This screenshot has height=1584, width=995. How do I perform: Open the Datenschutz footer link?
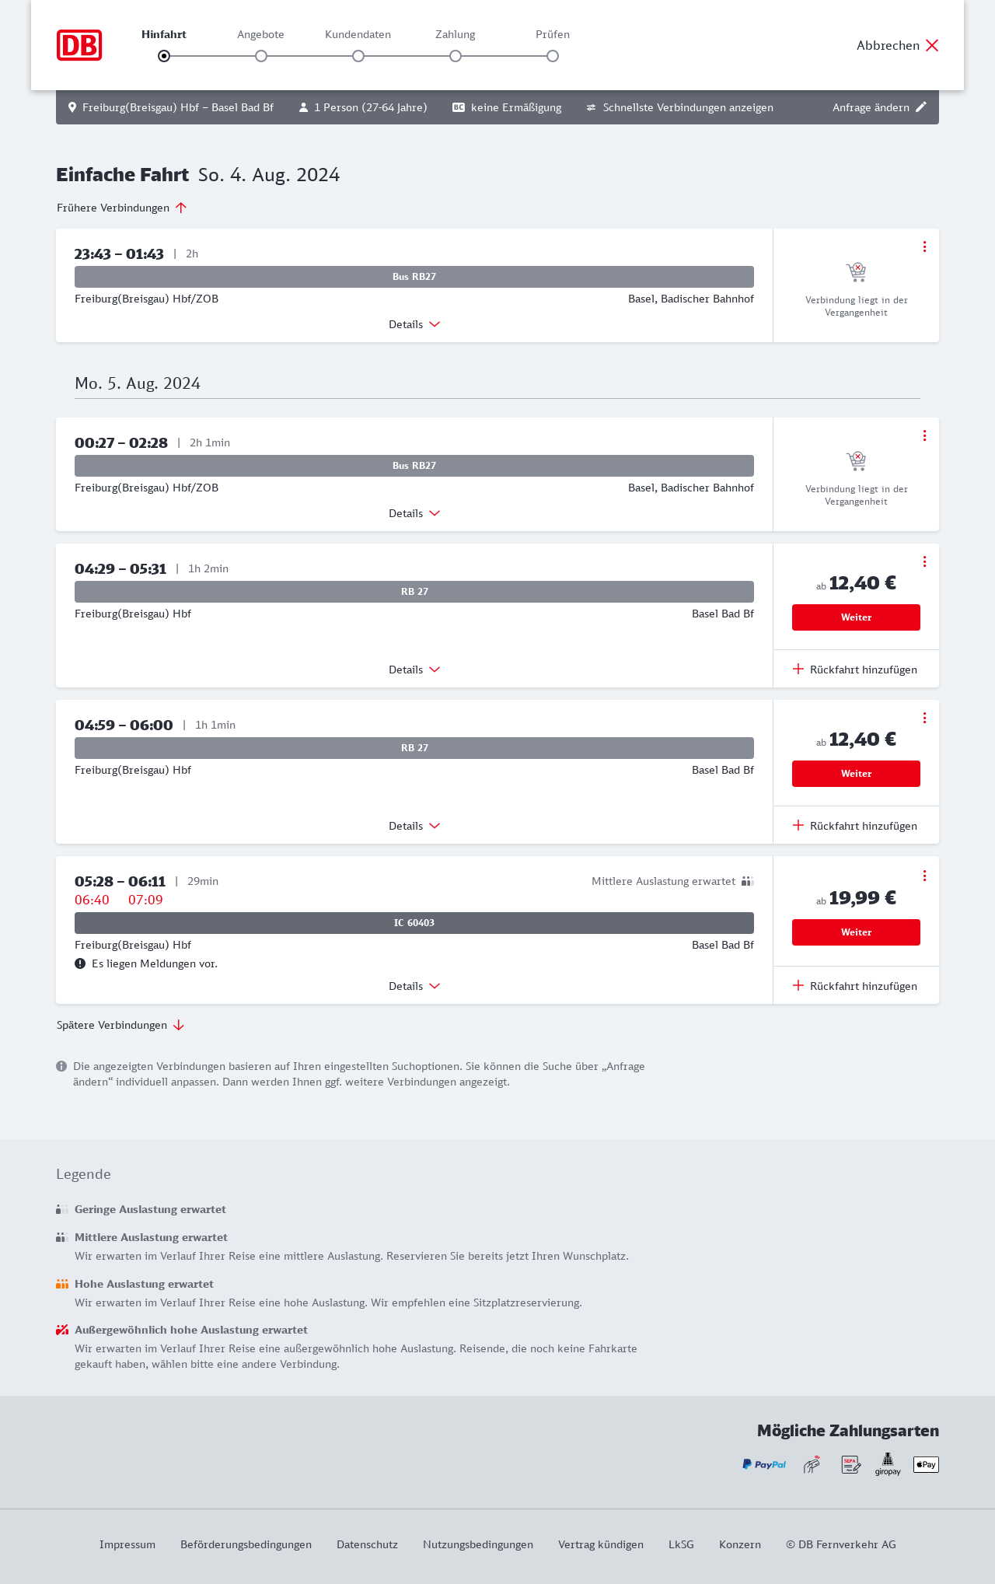click(367, 1544)
